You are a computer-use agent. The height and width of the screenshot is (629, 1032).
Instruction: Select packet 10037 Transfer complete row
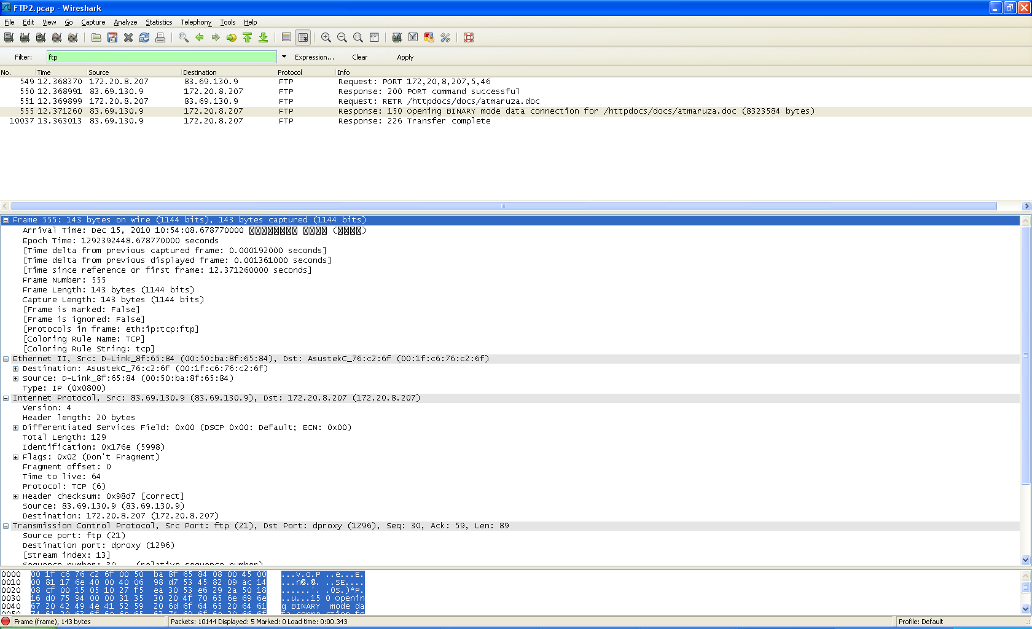point(516,121)
